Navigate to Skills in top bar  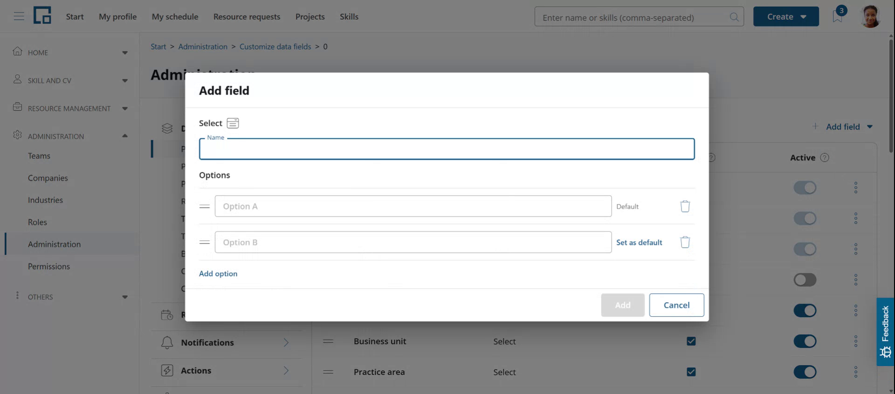point(349,17)
